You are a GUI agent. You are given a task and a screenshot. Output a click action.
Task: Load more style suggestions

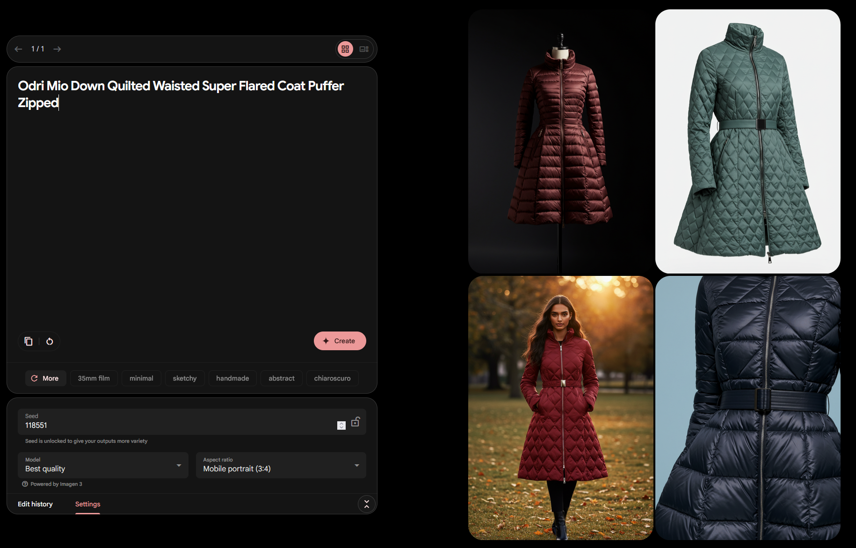pyautogui.click(x=45, y=378)
